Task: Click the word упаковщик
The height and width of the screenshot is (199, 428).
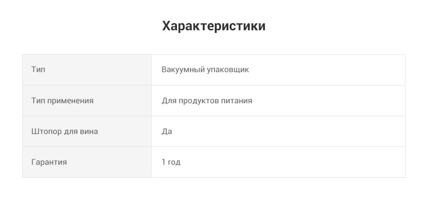Action: click(228, 69)
